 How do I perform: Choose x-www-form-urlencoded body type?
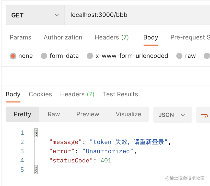click(90, 56)
